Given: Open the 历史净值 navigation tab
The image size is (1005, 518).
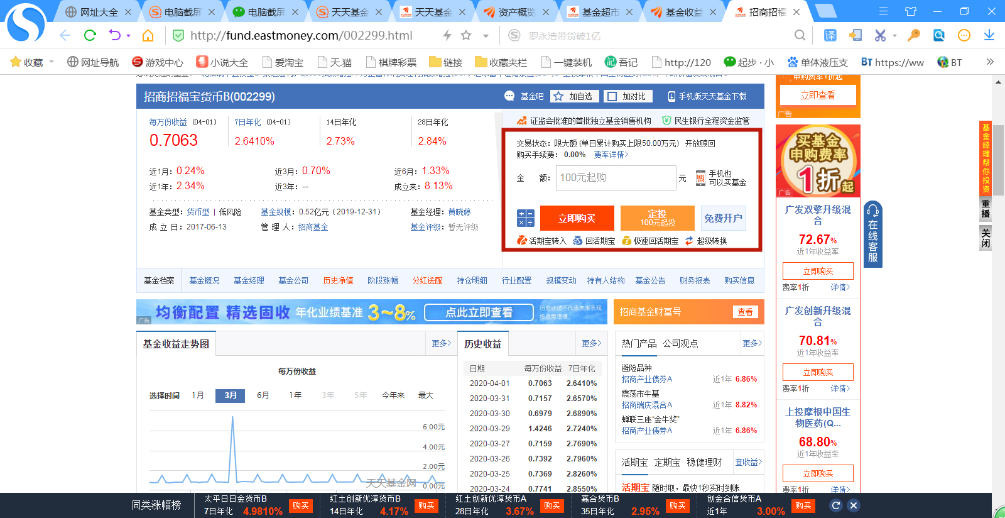Looking at the screenshot, I should 339,280.
